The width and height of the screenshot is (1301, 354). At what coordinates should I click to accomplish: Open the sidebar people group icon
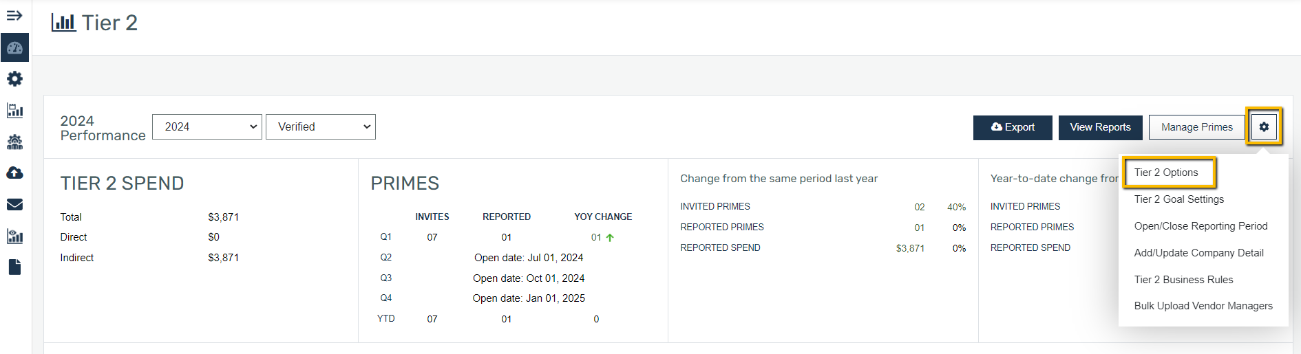pyautogui.click(x=14, y=142)
